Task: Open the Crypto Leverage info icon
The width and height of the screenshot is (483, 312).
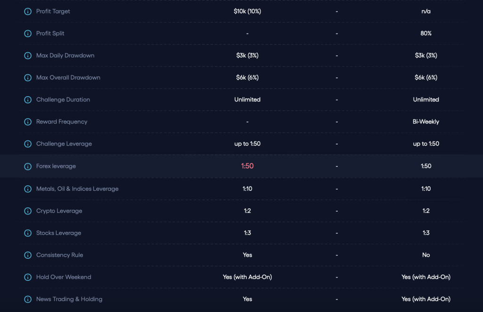Action: (x=28, y=211)
